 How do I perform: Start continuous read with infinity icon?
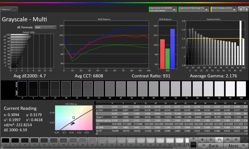228,140
